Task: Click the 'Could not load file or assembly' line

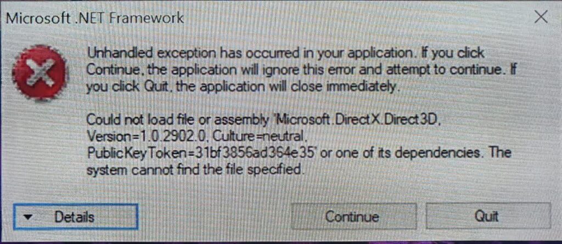Action: tap(262, 120)
